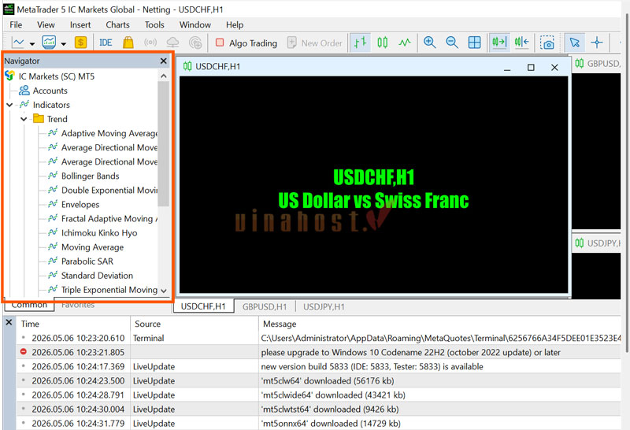Viewport: 630px width, 430px height.
Task: Open the Tools menu
Action: tap(154, 25)
